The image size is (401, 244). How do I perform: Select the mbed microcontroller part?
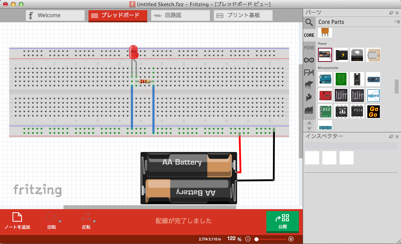tap(373, 96)
